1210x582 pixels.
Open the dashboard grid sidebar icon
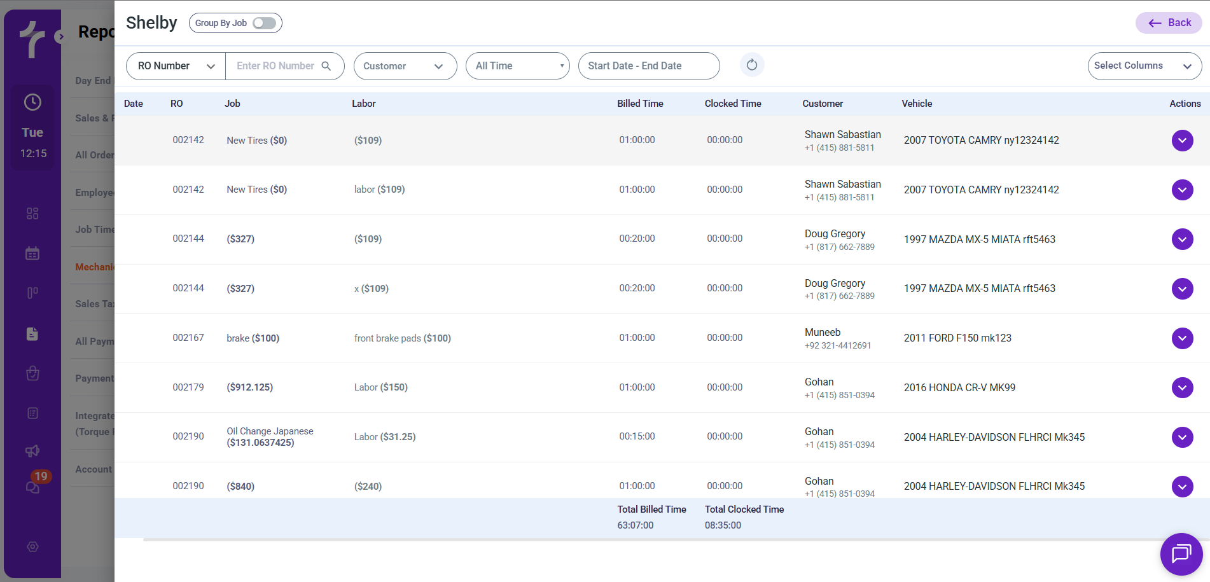(x=32, y=213)
